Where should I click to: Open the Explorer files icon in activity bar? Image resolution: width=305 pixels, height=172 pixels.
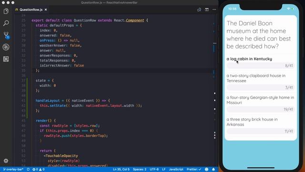point(6,11)
